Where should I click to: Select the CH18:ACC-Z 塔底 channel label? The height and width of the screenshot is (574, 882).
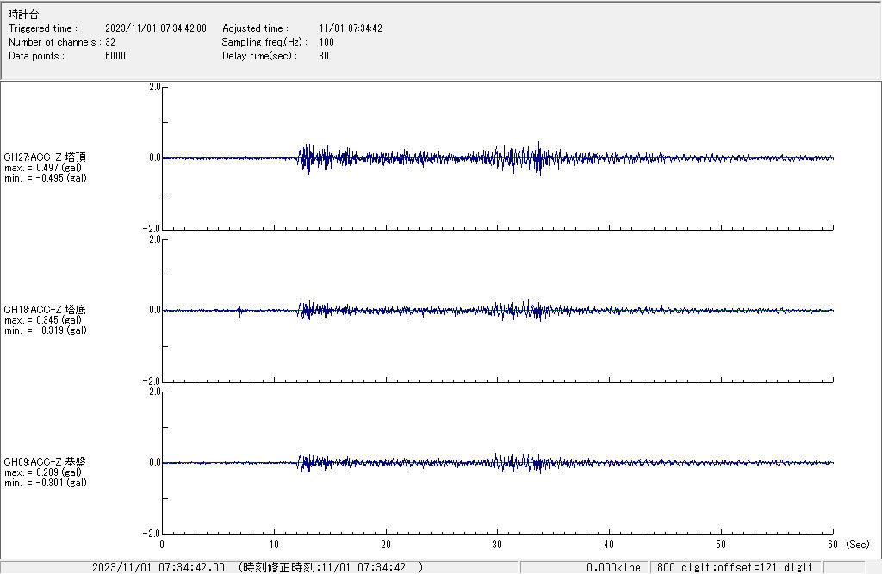[x=45, y=310]
